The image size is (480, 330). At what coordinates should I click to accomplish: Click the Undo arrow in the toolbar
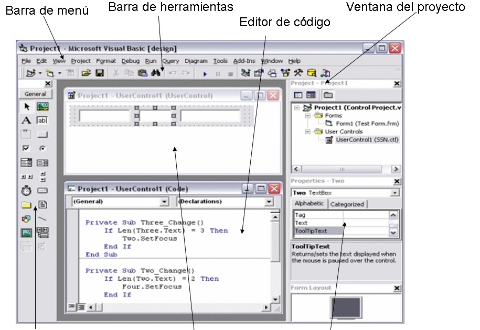tap(173, 73)
